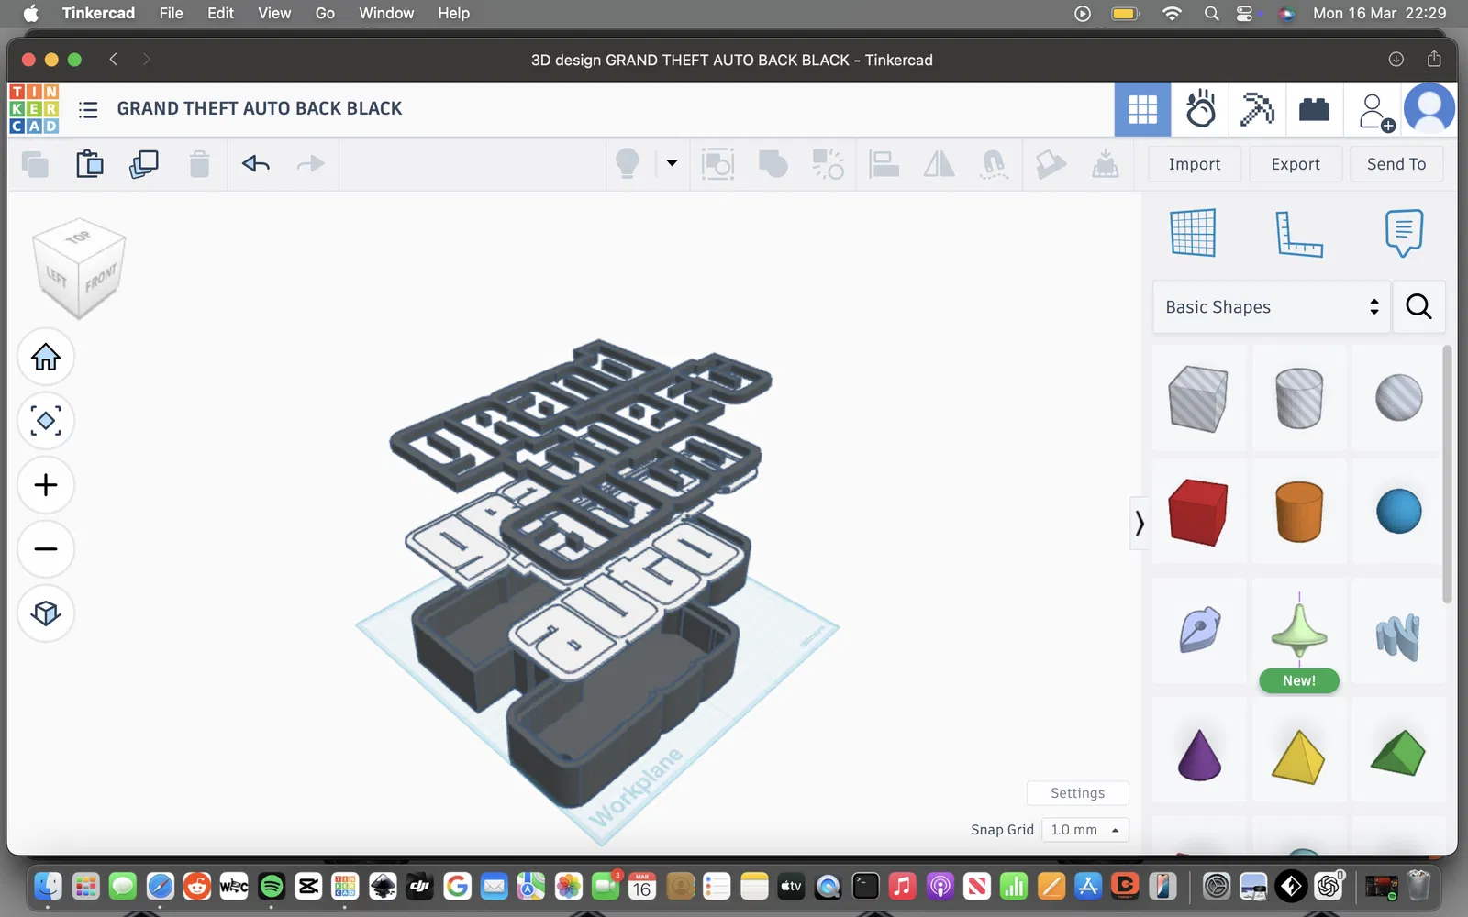1468x917 pixels.
Task: Click the Show all lightbulb icon
Action: pos(628,163)
